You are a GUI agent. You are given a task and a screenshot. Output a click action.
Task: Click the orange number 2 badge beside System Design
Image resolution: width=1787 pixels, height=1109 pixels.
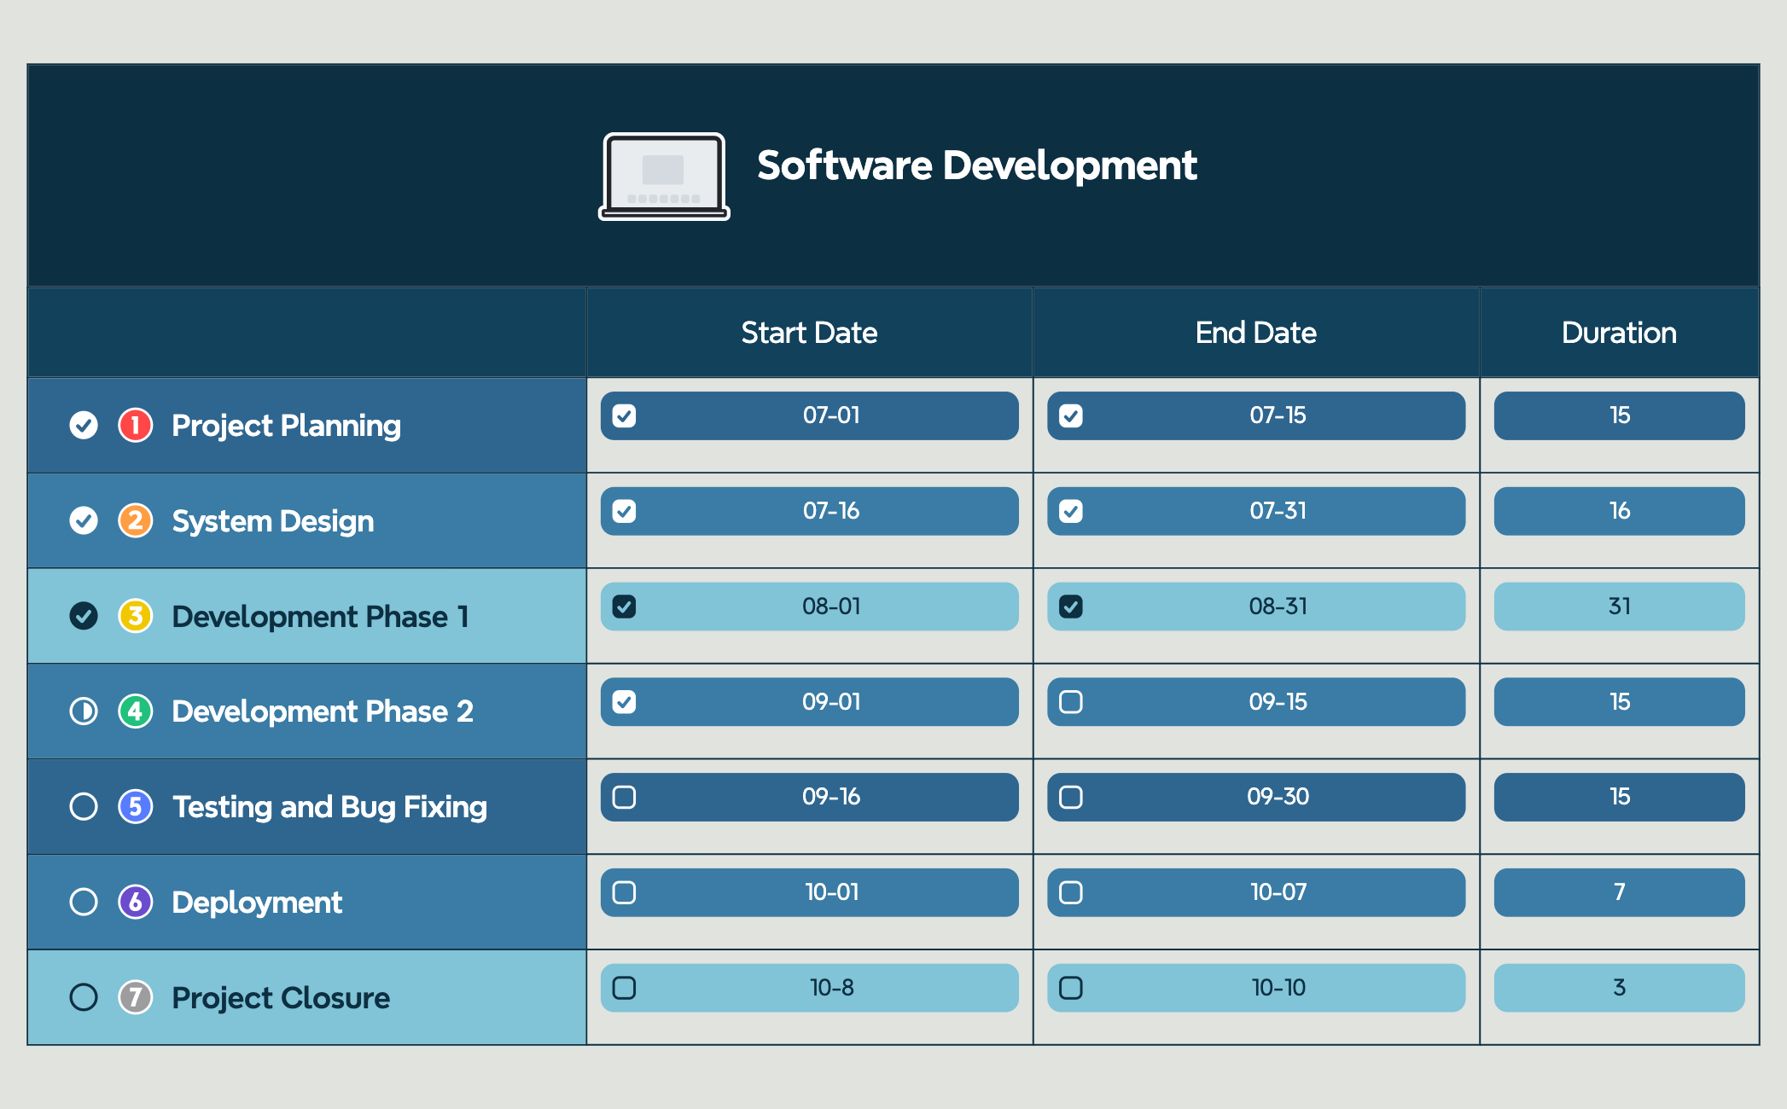point(135,520)
